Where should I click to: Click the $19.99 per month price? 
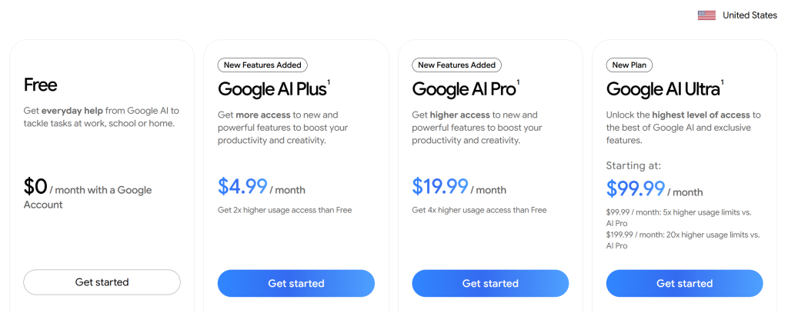pos(459,187)
